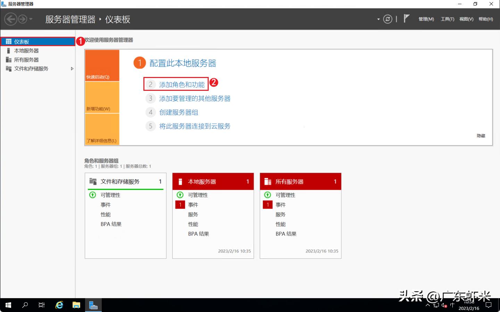This screenshot has width=500, height=312.
Task: Click the refresh icon in the title bar
Action: (x=387, y=19)
